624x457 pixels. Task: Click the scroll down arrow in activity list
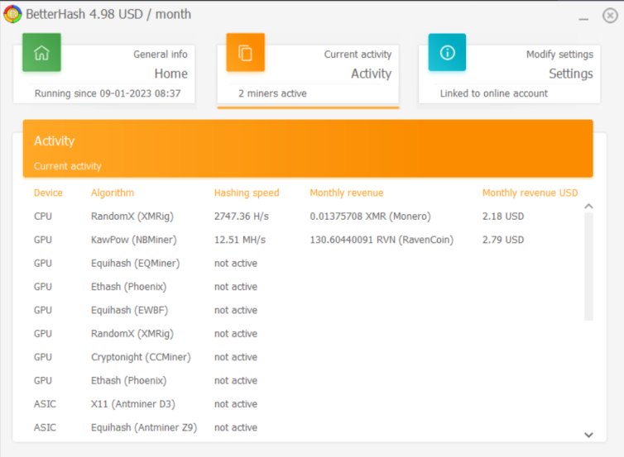coord(588,435)
